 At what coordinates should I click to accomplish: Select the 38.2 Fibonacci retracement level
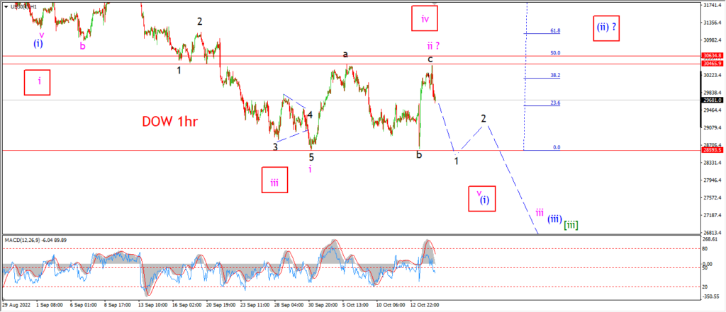[542, 78]
